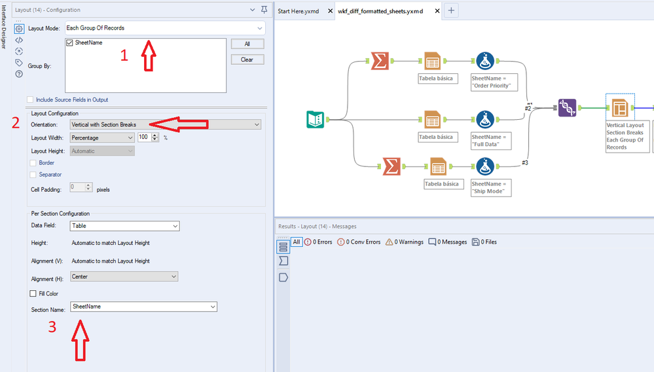
Task: Open the navigation icon in configuration sidebar
Action: point(19,51)
